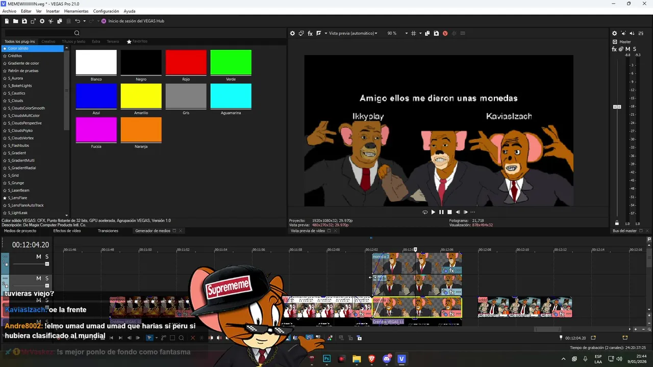Toggle split screen view icon
The width and height of the screenshot is (653, 367).
(x=318, y=33)
